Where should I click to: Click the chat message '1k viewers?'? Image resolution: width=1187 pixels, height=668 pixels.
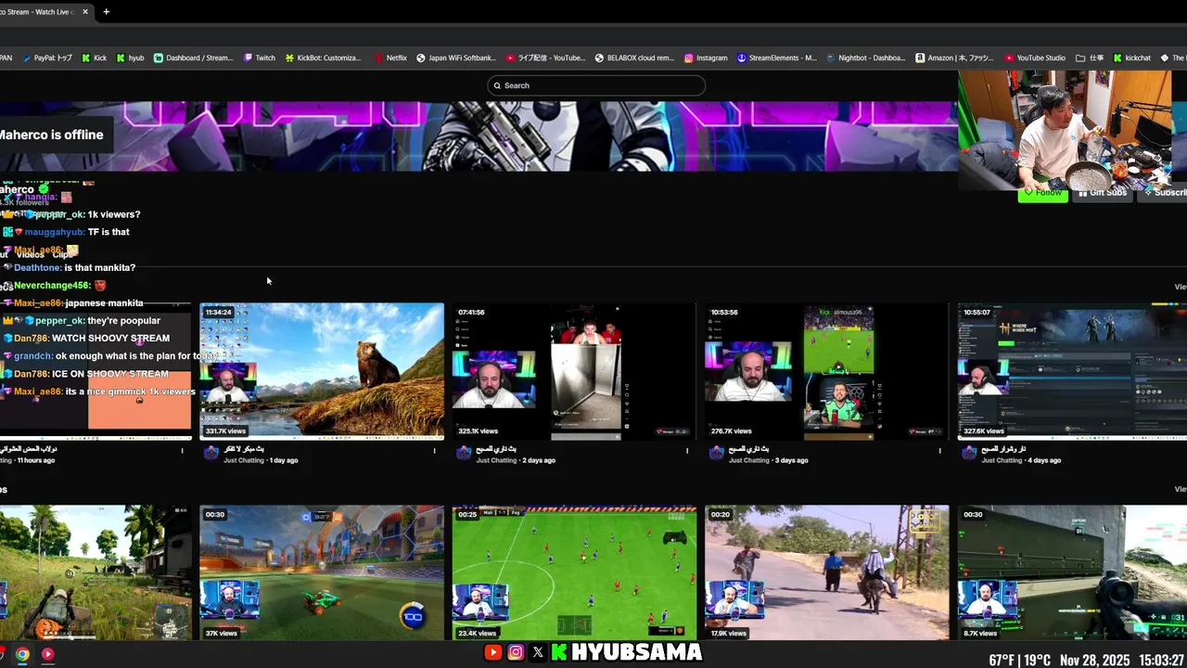[x=114, y=214]
